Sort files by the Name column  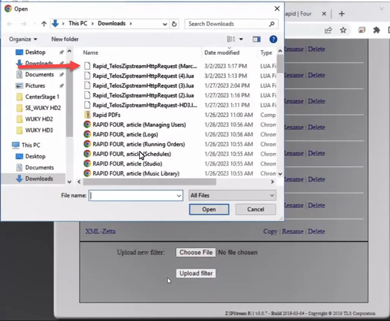[90, 53]
